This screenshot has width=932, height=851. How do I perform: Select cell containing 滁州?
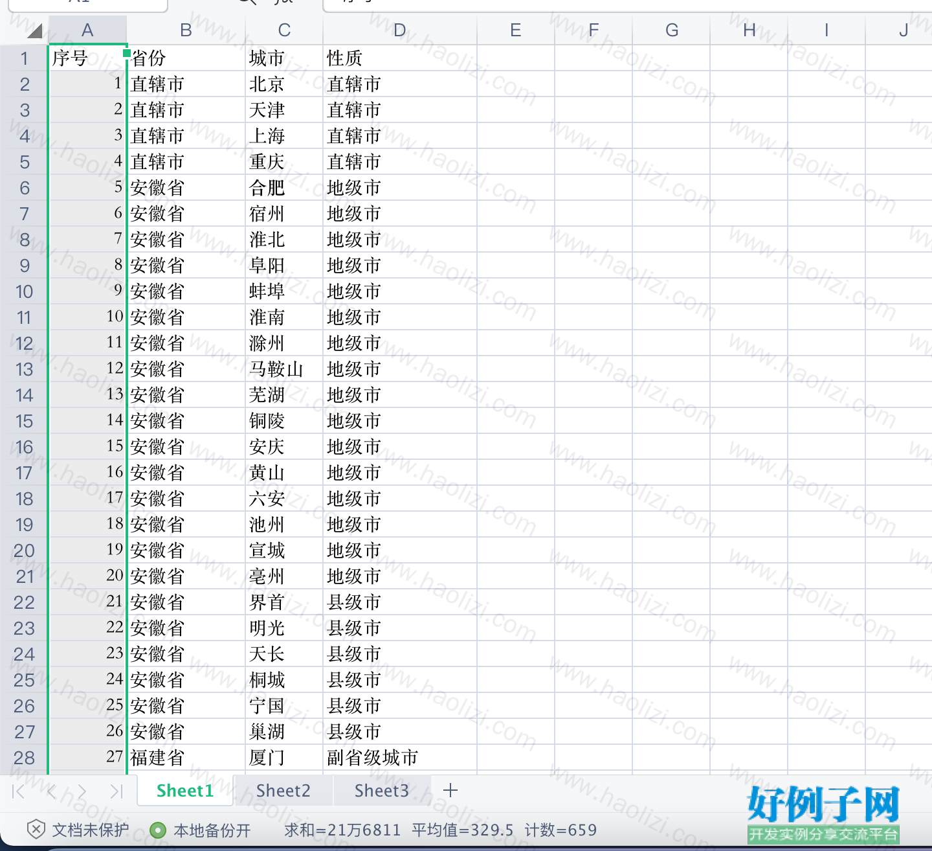284,343
